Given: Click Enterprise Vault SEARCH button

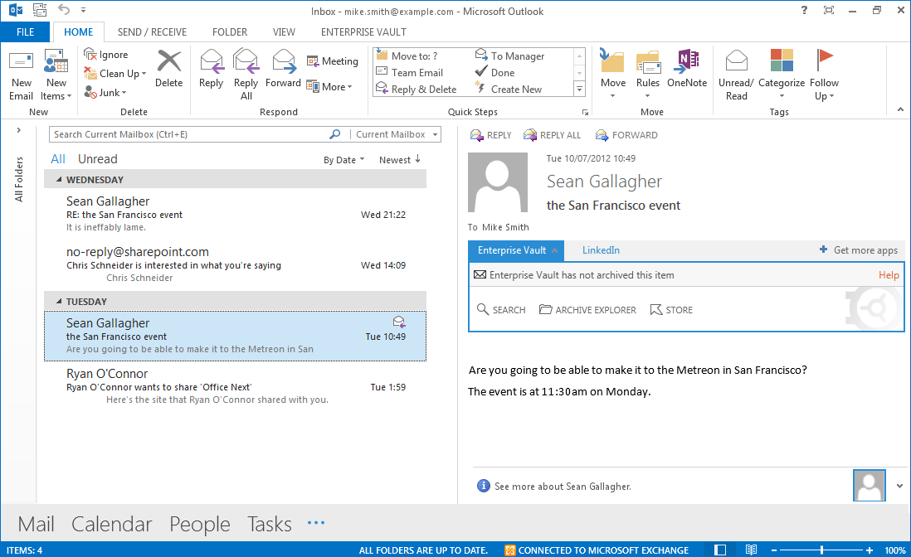Looking at the screenshot, I should (x=501, y=310).
